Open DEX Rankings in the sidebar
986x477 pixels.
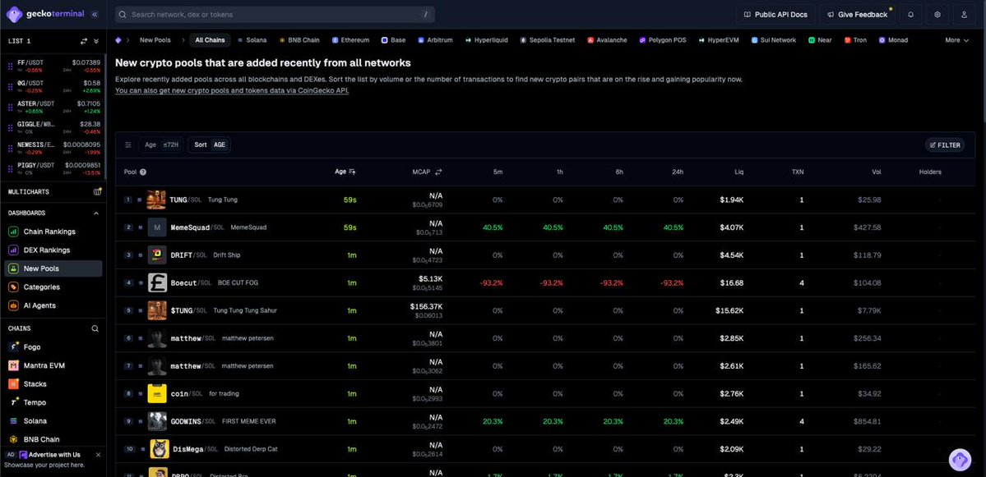coord(47,250)
